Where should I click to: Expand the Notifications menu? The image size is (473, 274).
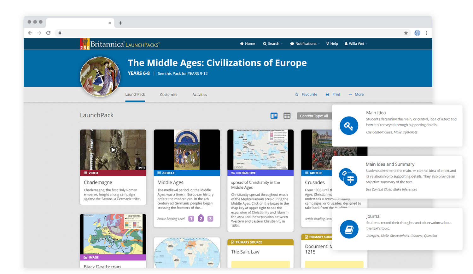[305, 44]
